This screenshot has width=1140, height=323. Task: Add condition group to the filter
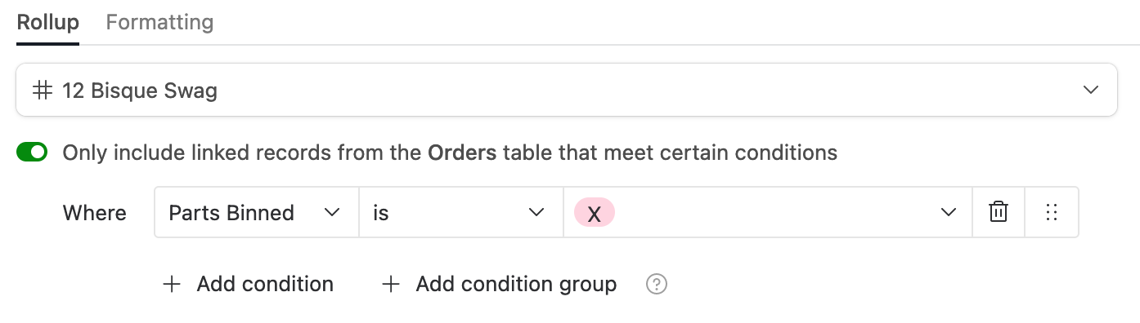point(500,284)
